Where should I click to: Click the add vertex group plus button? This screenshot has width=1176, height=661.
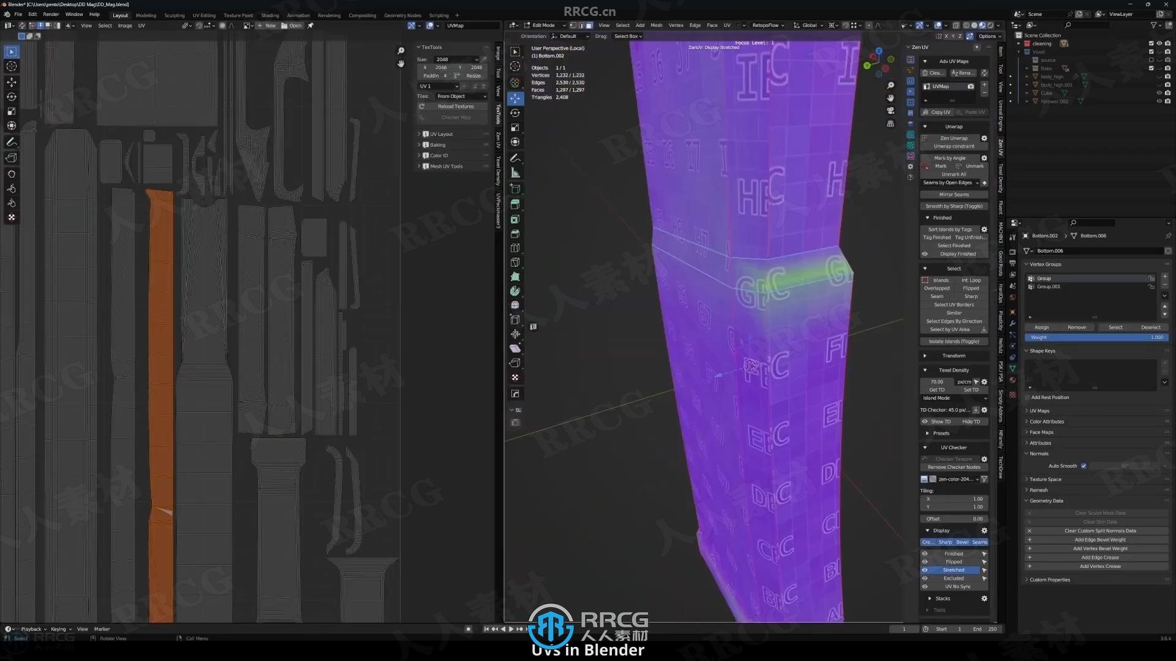pyautogui.click(x=1164, y=277)
